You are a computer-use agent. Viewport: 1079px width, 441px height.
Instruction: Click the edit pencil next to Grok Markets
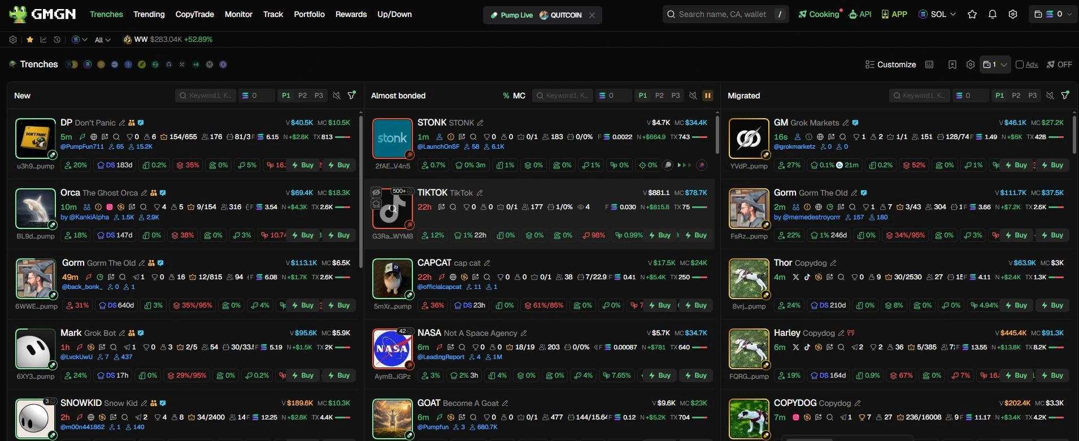click(x=846, y=123)
